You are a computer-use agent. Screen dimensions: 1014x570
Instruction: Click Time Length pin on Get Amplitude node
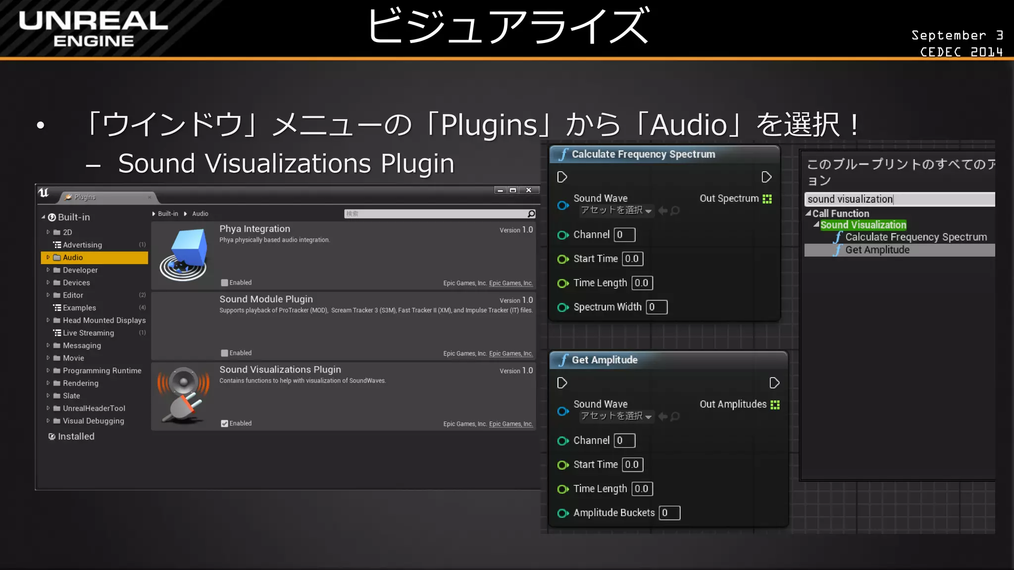coord(563,489)
